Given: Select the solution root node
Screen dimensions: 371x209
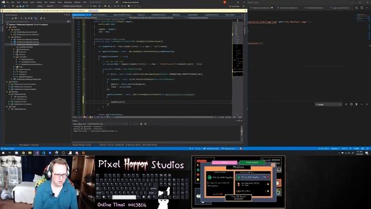Looking at the screenshot, I should tap(28, 24).
